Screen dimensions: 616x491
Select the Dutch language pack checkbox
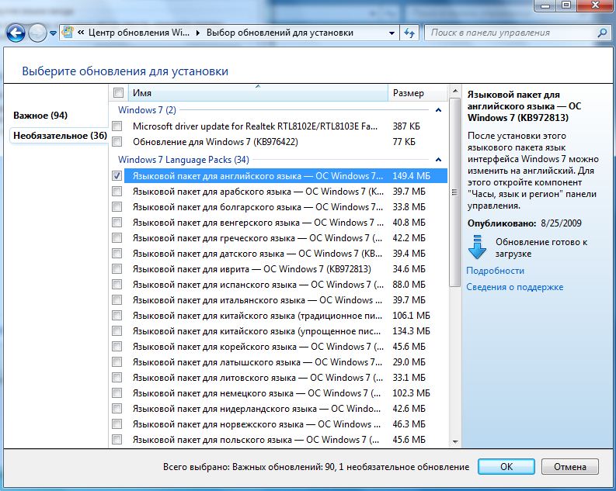pyautogui.click(x=117, y=409)
